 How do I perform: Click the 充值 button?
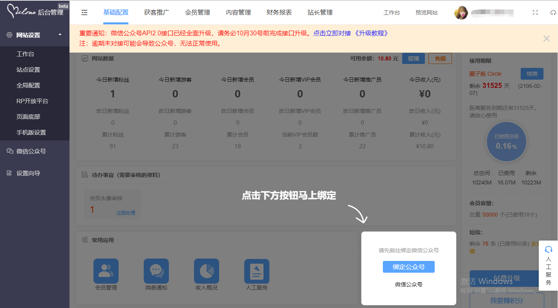coord(440,58)
